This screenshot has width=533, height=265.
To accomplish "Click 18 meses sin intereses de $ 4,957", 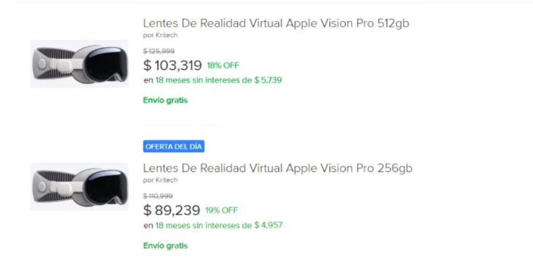I will [x=219, y=226].
